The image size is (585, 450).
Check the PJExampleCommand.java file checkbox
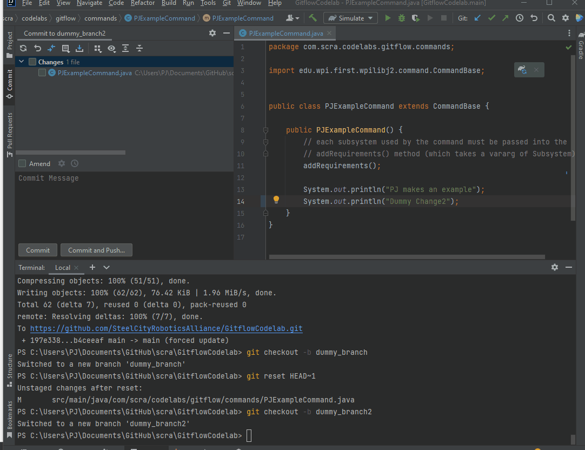click(42, 73)
